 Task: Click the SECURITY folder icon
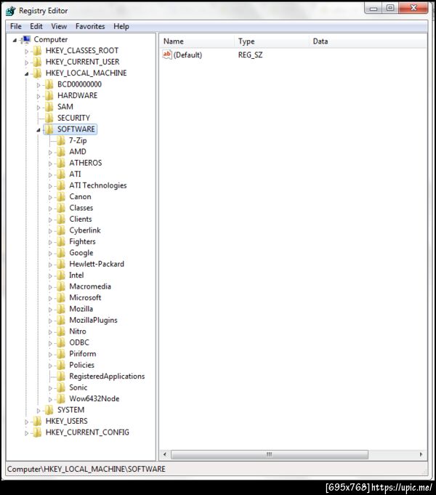click(49, 118)
